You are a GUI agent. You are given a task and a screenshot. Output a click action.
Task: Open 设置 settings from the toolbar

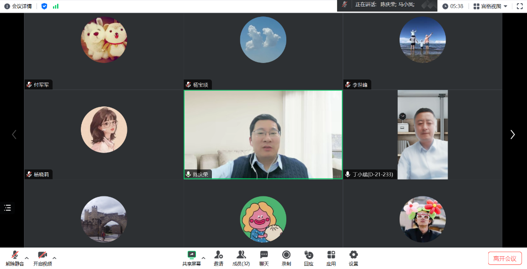353,258
